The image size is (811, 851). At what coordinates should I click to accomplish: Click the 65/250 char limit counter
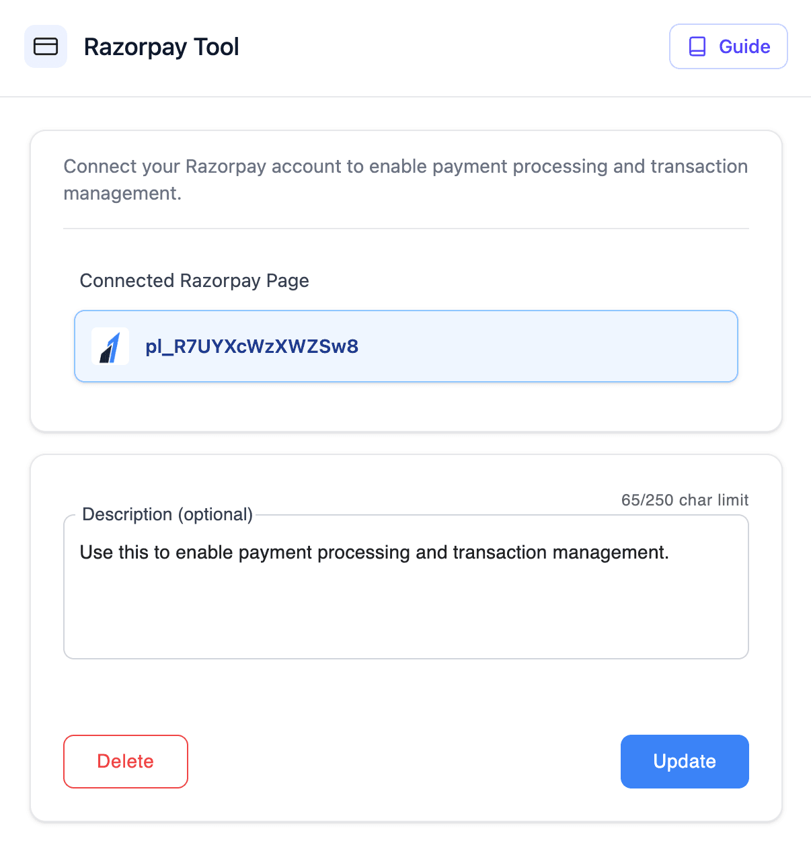tap(685, 500)
